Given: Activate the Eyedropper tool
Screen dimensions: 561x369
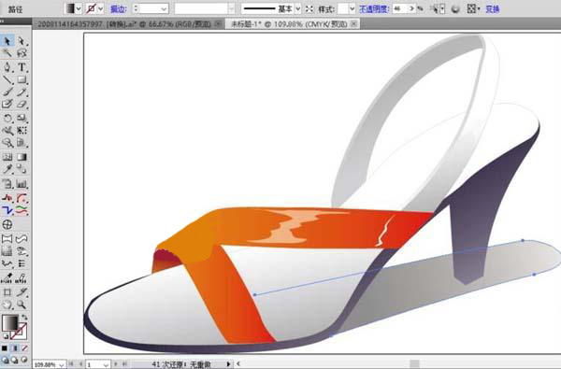Looking at the screenshot, I should coord(7,169).
